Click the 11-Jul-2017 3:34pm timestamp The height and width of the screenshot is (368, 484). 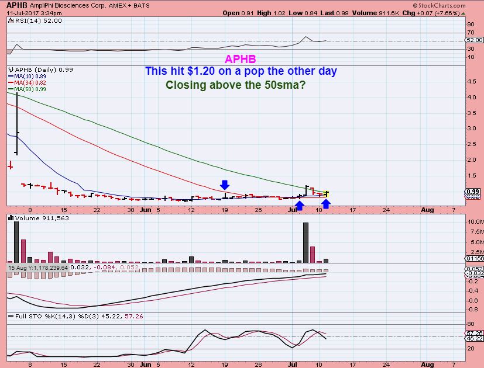click(x=34, y=13)
